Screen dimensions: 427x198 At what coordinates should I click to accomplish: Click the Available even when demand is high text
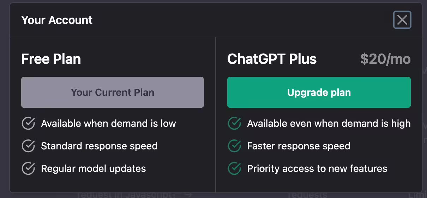click(x=329, y=124)
